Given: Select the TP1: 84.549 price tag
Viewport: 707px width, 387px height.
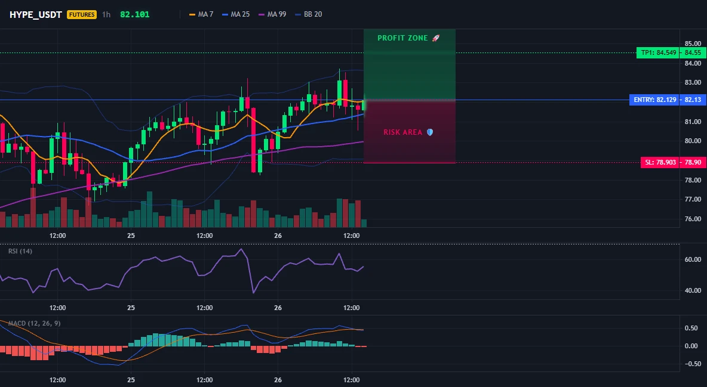Looking at the screenshot, I should (658, 52).
